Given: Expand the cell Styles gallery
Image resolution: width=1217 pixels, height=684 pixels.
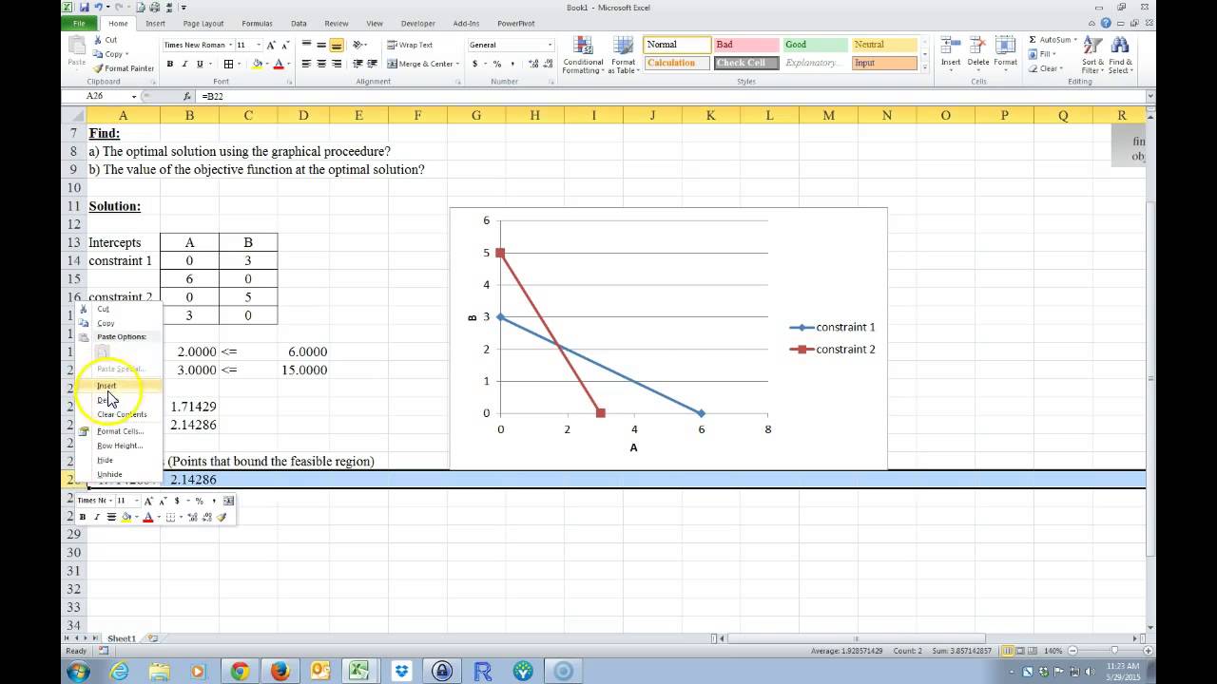Looking at the screenshot, I should click(924, 68).
